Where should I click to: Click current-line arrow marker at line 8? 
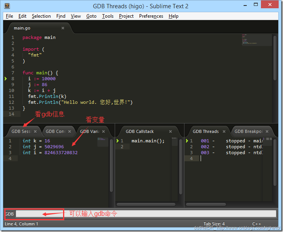[6, 79]
